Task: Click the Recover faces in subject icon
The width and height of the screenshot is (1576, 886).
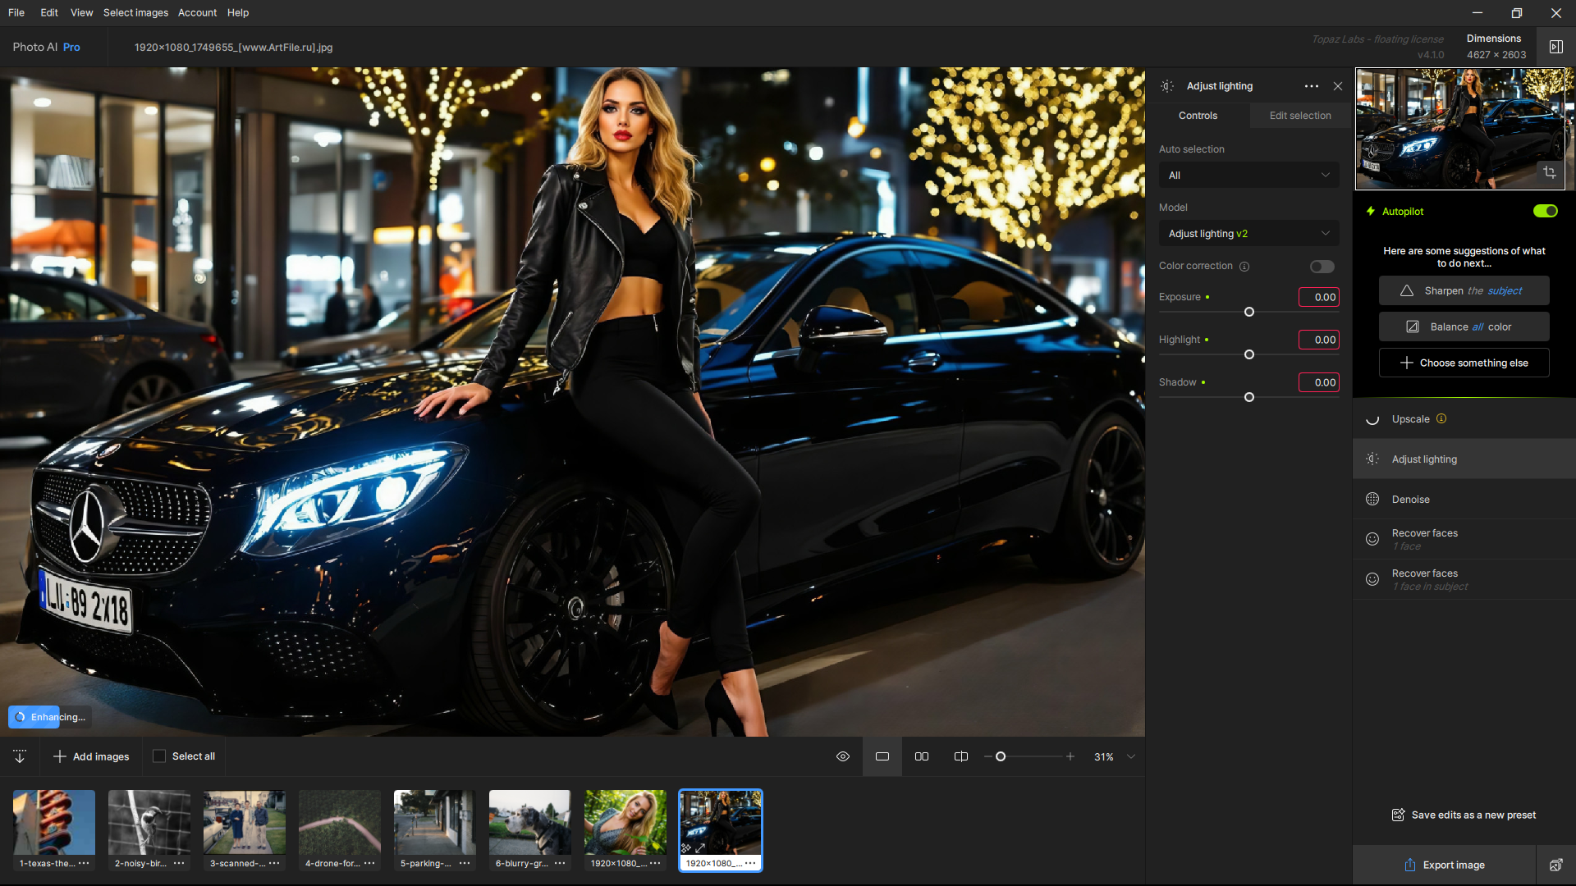Action: 1372,579
